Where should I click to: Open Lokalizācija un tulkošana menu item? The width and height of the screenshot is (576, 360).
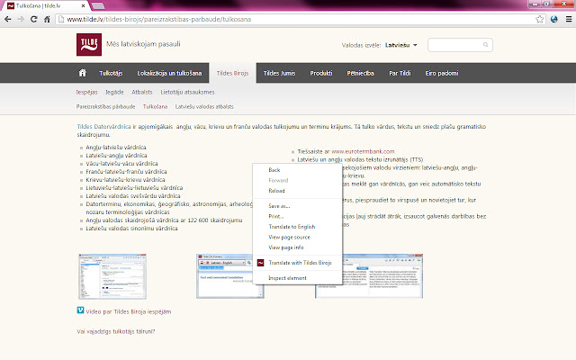[x=169, y=73]
